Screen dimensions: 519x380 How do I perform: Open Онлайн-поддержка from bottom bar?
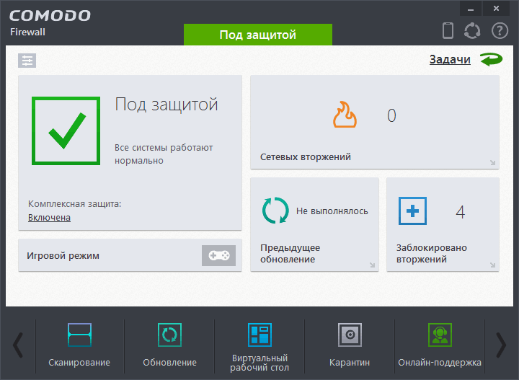440,345
